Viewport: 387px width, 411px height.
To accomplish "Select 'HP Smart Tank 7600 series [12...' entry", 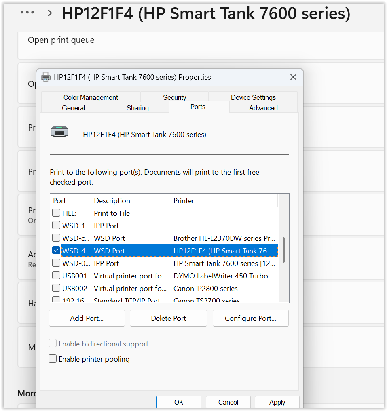I will 224,263.
